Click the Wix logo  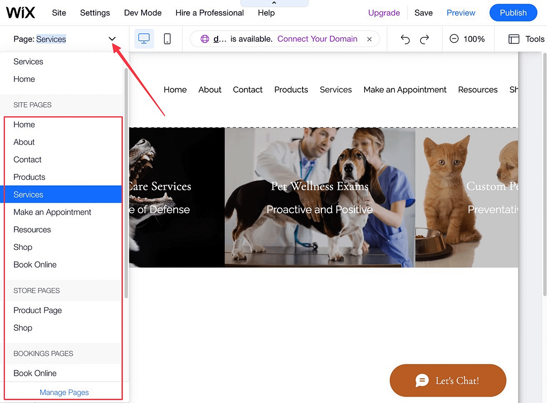[20, 13]
